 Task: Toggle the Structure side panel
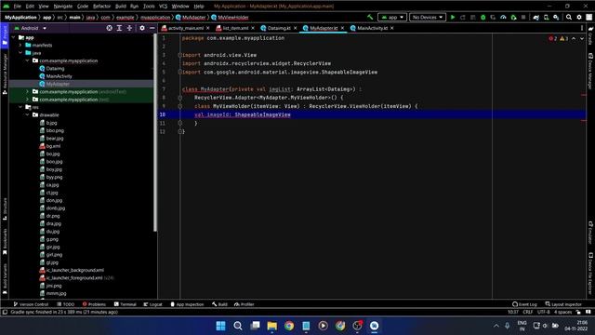5,208
